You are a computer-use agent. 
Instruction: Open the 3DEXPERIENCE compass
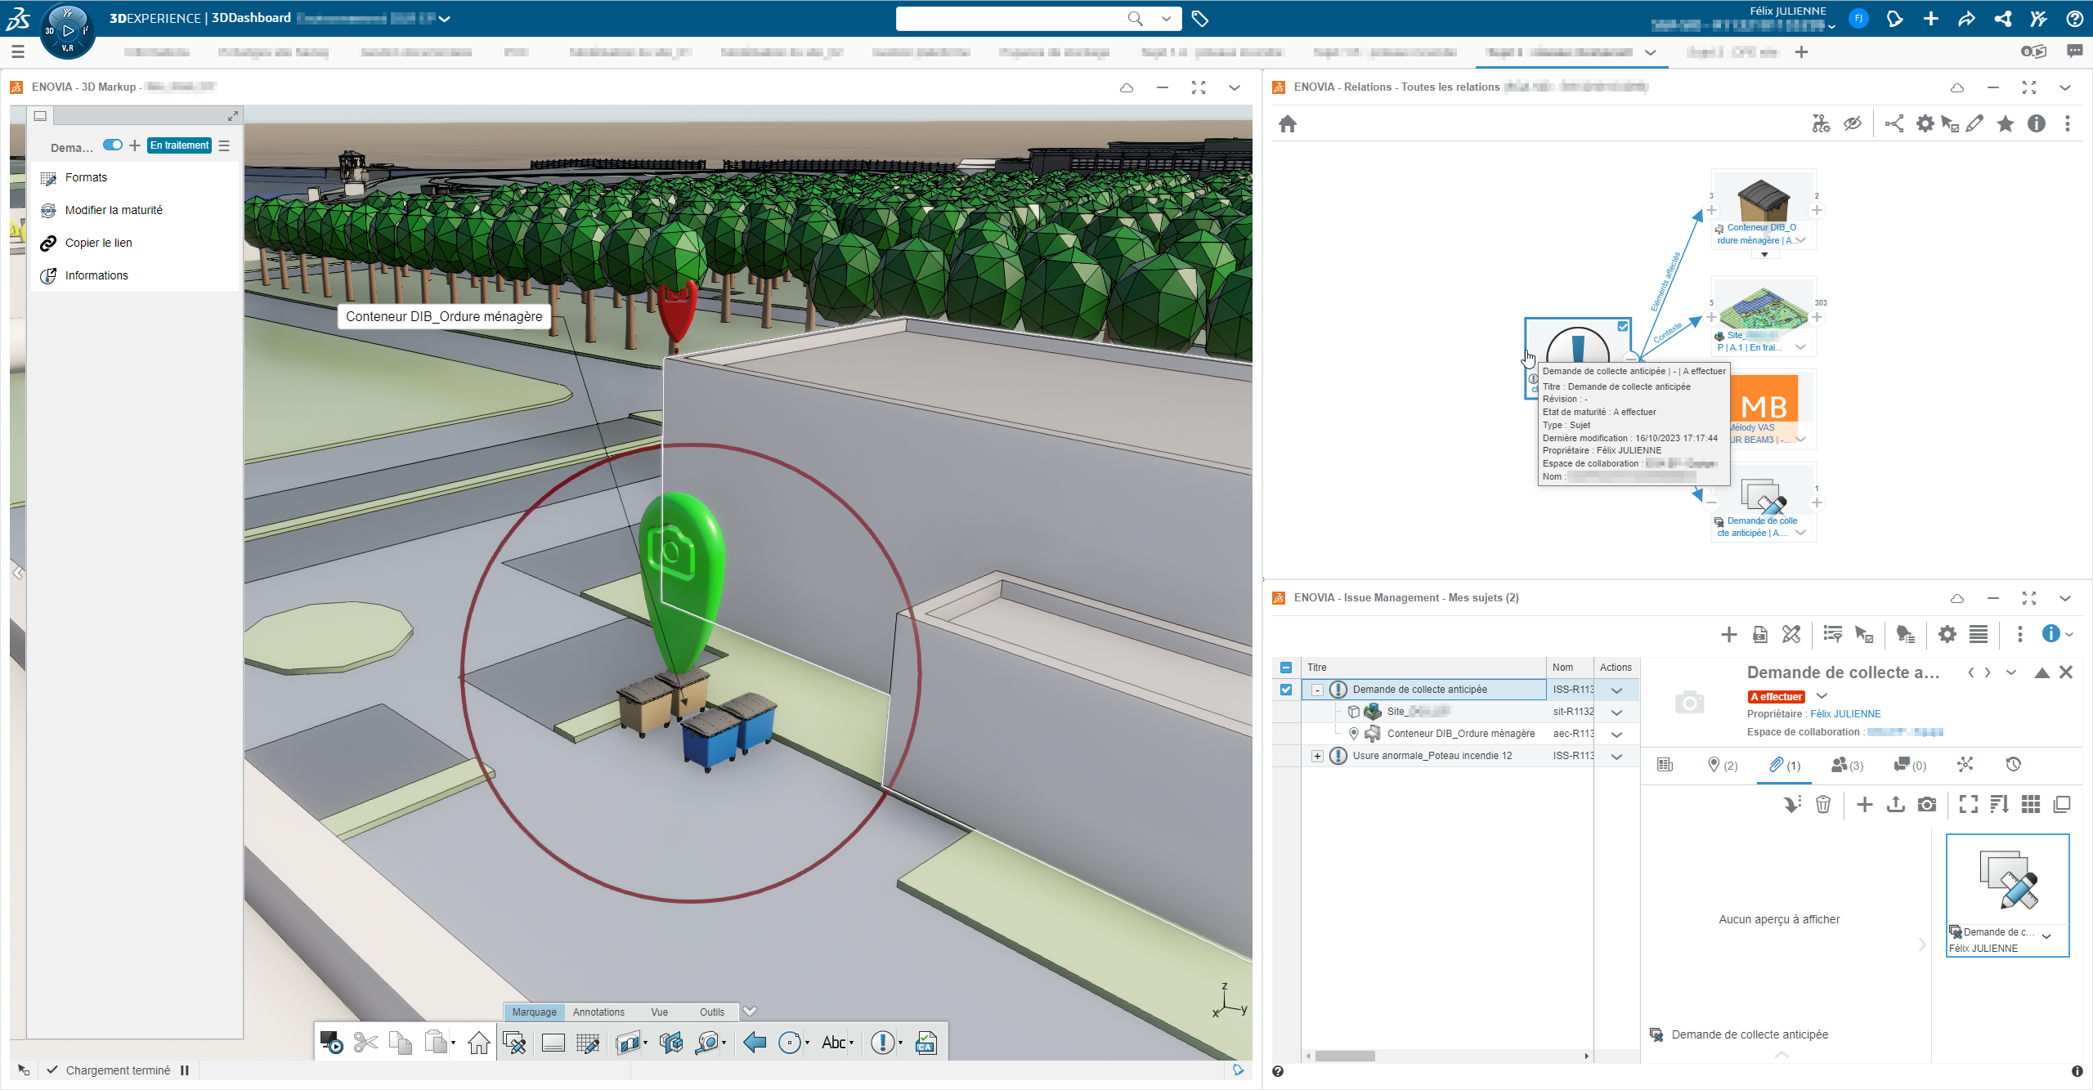pyautogui.click(x=67, y=31)
